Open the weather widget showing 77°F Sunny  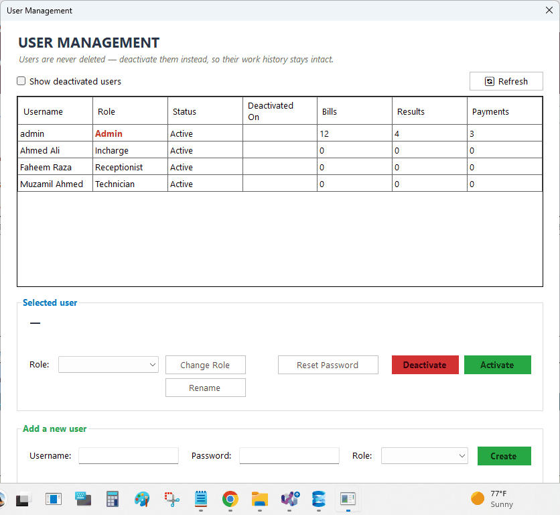(492, 499)
